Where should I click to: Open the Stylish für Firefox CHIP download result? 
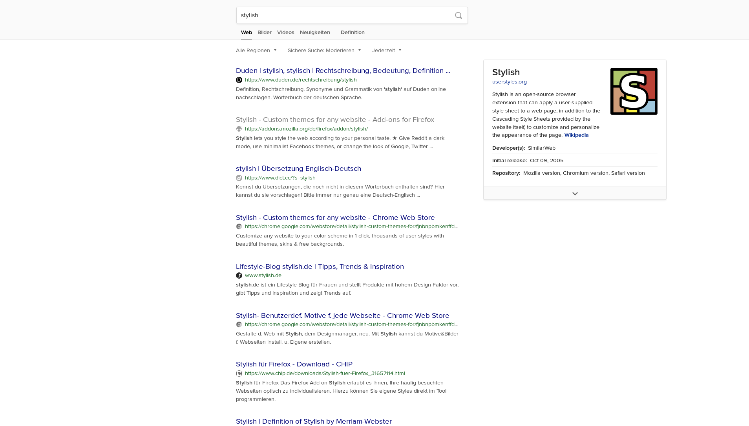pos(294,364)
